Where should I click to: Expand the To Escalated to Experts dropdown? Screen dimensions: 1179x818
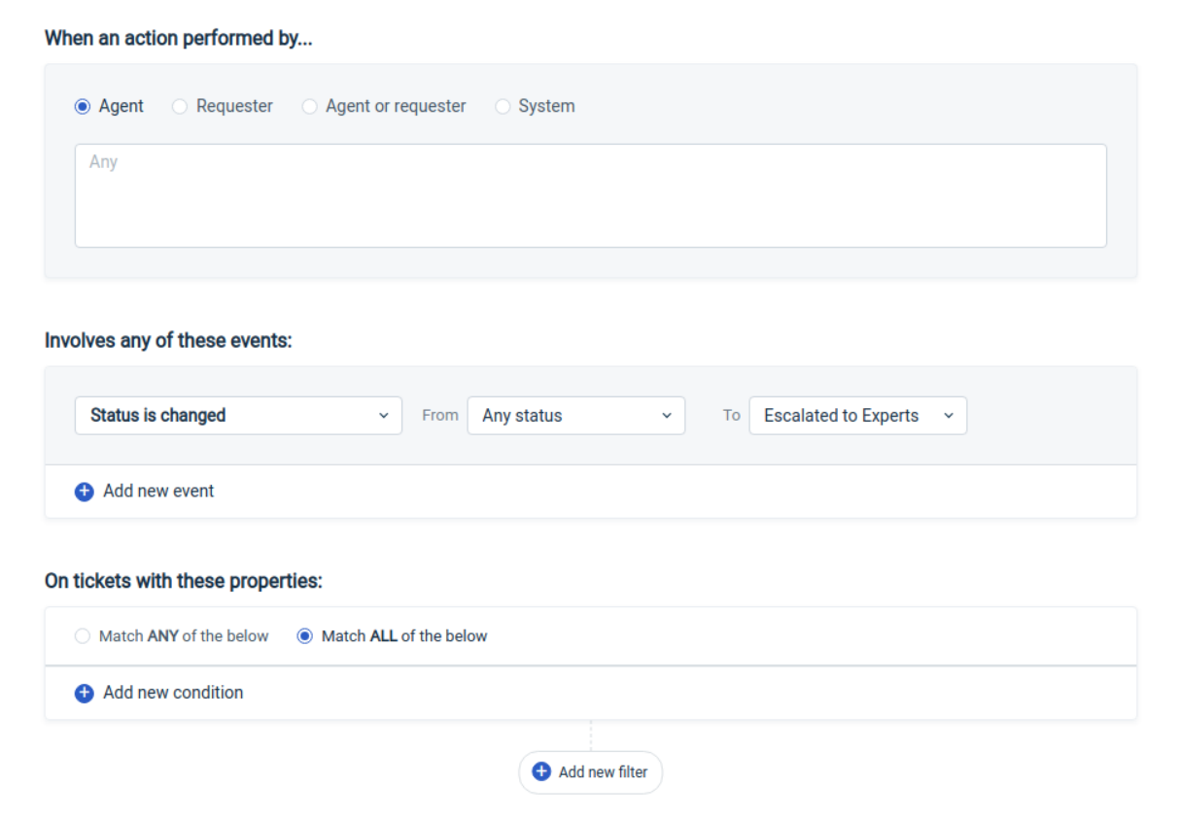coord(856,416)
